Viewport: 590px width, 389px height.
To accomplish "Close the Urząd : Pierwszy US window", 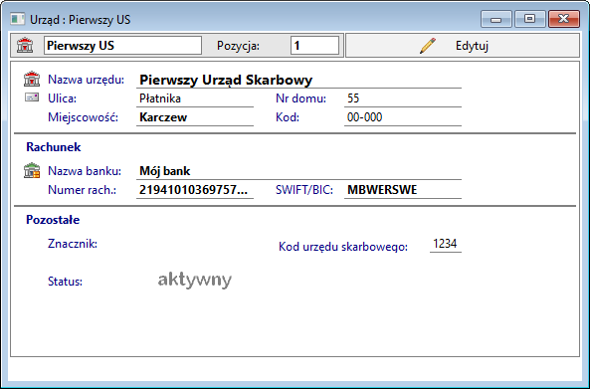I will click(564, 19).
